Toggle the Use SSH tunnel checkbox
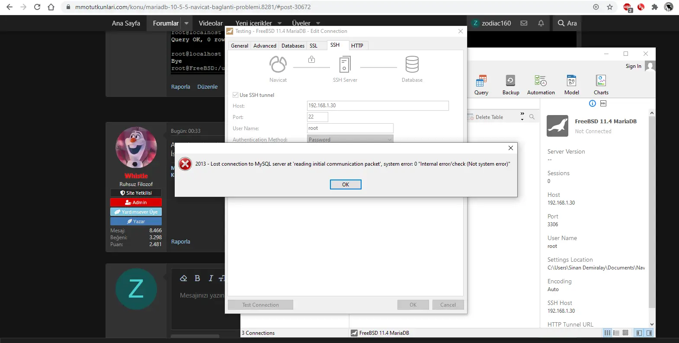Screen dimensions: 679x343 [x=235, y=95]
